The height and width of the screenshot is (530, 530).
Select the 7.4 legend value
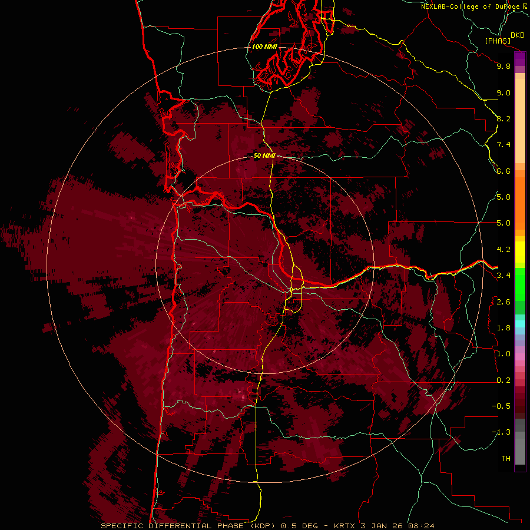tap(503, 145)
